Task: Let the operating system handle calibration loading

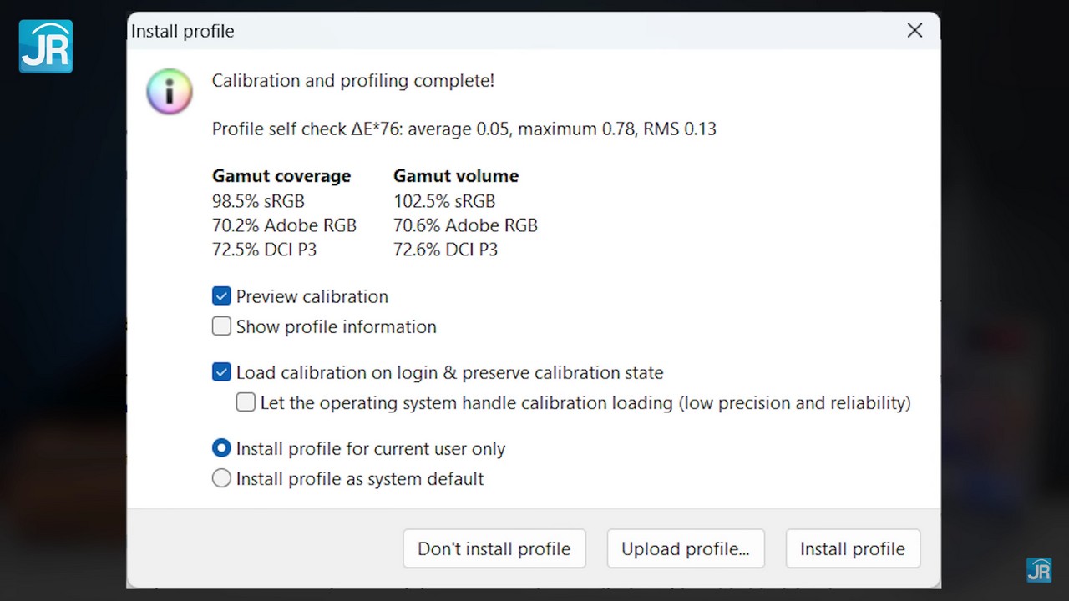Action: pos(246,402)
